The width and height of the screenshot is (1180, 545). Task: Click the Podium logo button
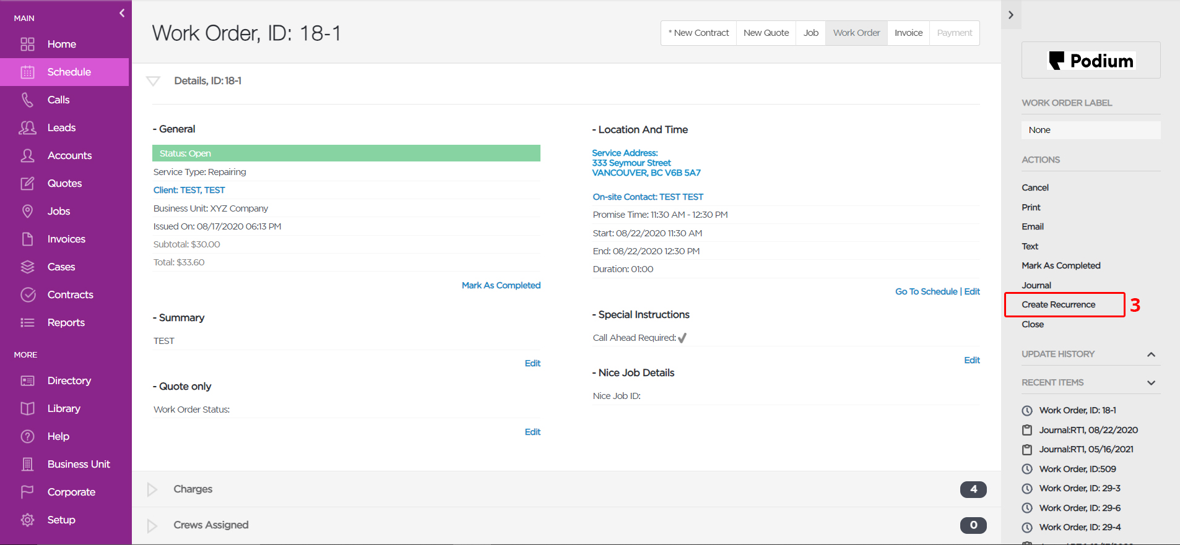[1091, 60]
